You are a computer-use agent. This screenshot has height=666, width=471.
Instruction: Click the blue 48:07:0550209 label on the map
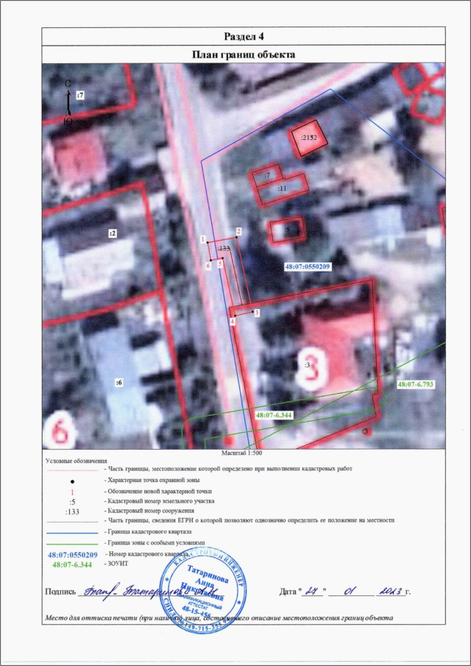[x=308, y=266]
